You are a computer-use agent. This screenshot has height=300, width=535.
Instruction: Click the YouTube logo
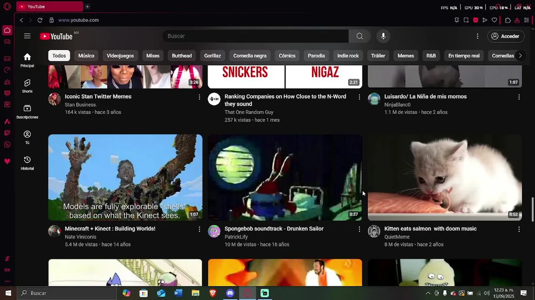56,36
